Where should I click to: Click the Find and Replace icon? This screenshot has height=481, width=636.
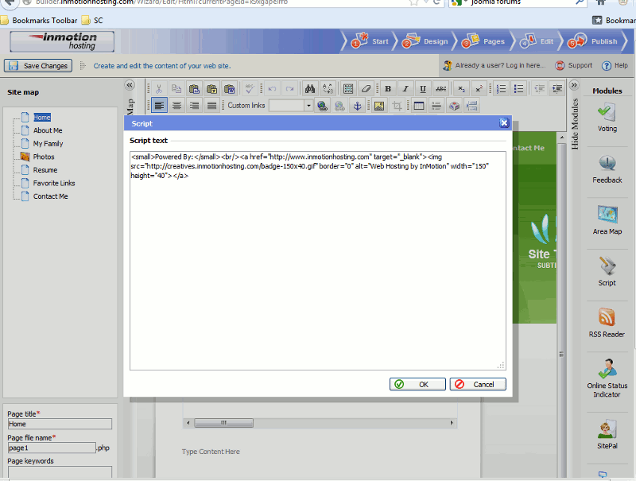pyautogui.click(x=328, y=89)
